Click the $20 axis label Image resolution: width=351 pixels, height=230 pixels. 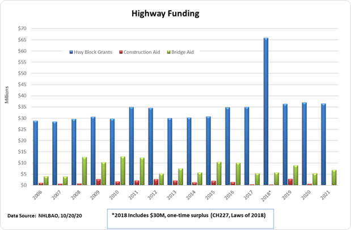pyautogui.click(x=22, y=140)
